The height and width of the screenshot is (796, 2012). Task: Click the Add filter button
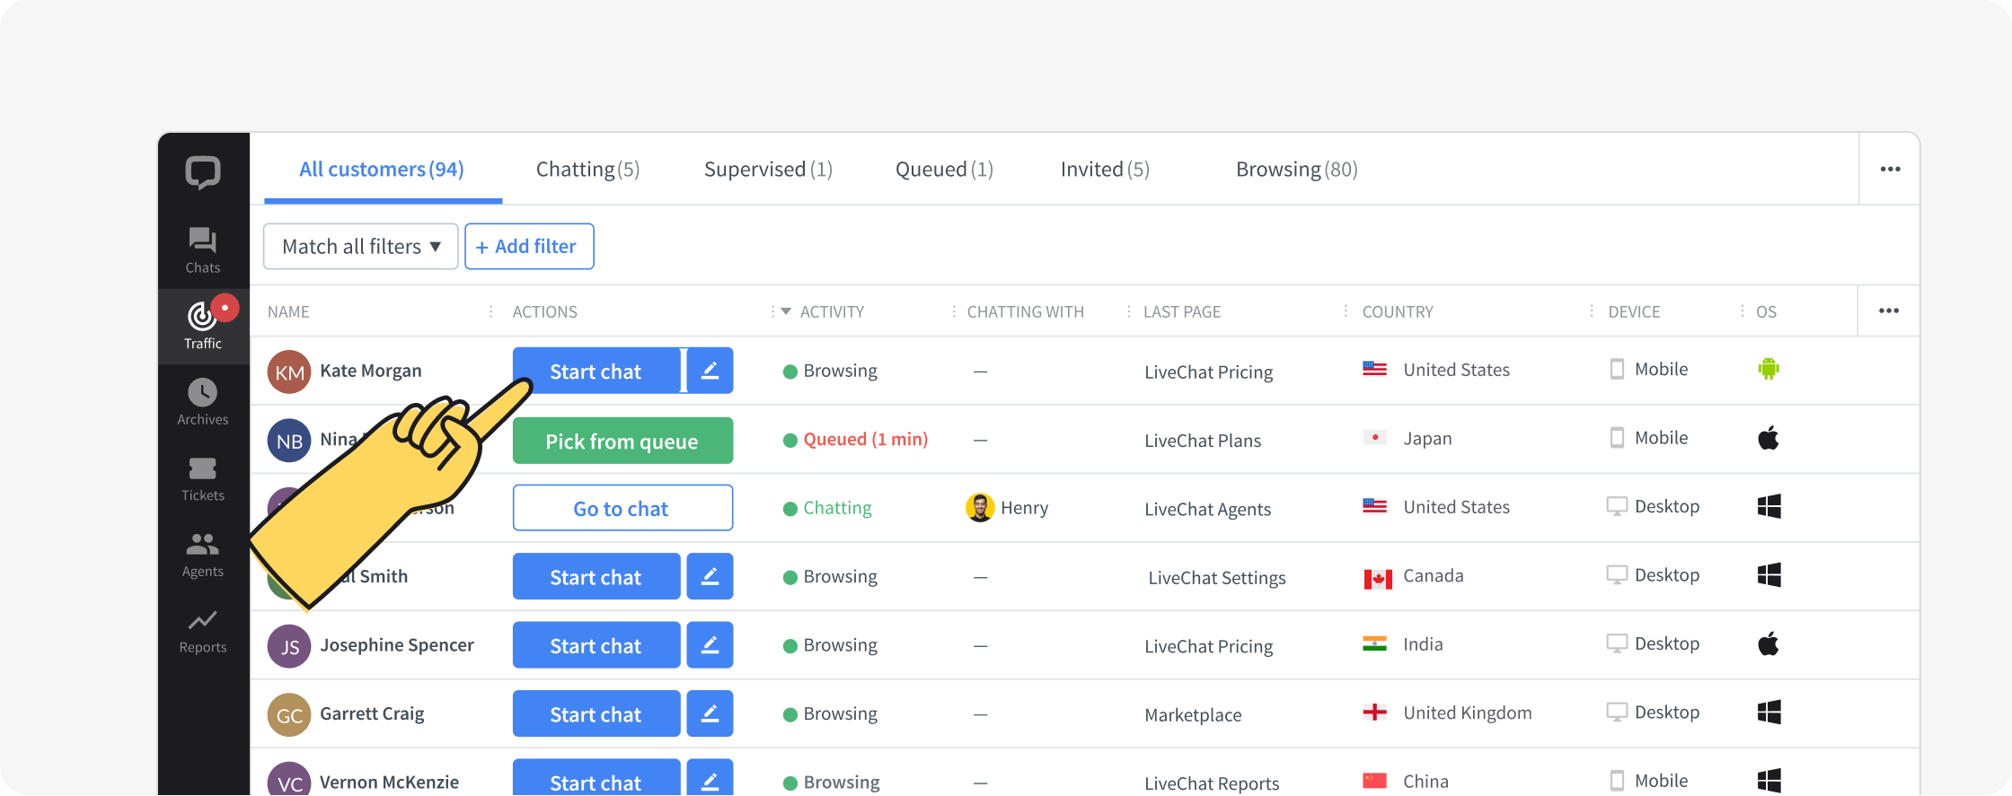(x=529, y=246)
